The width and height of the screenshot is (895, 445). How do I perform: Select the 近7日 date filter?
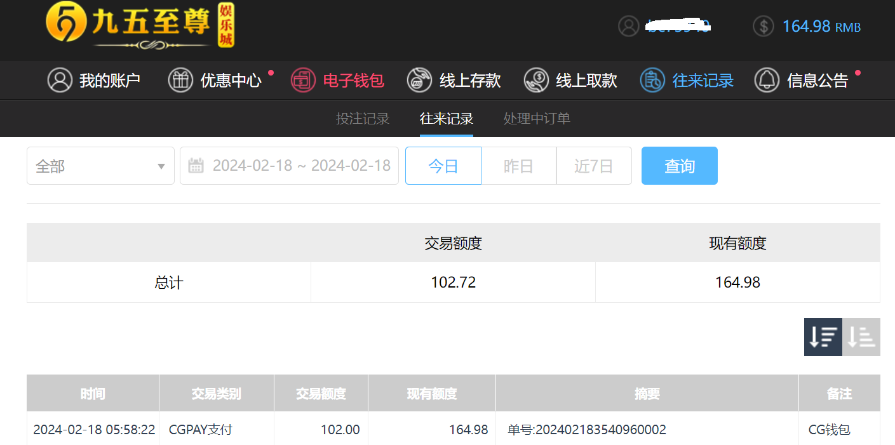coord(594,166)
